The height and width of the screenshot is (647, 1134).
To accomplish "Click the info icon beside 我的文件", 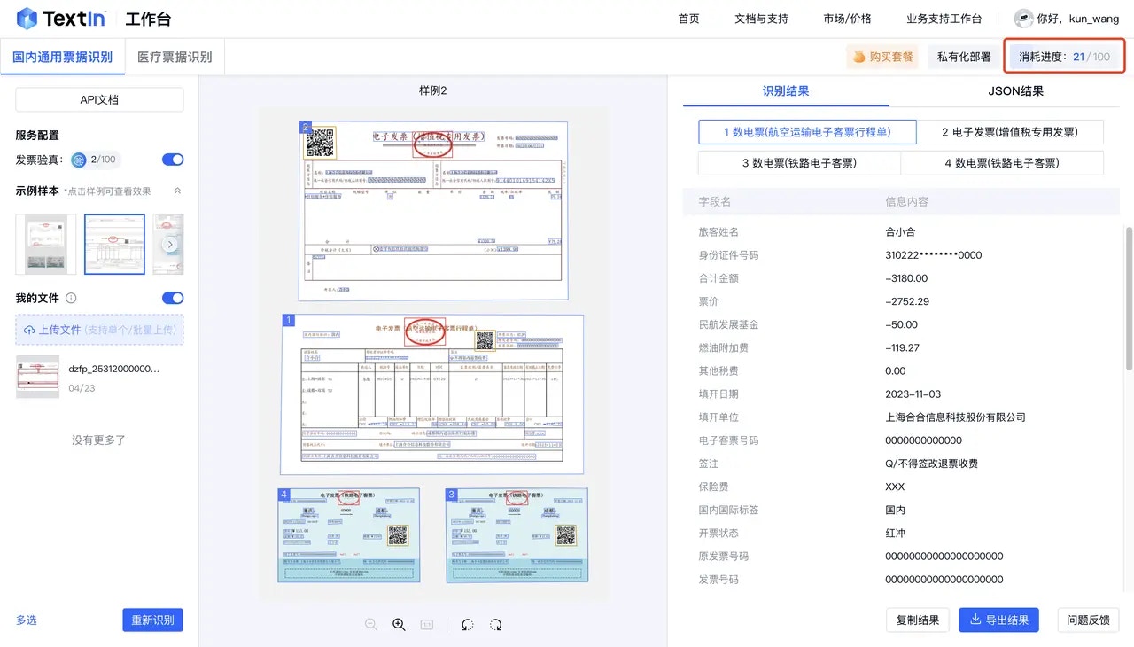I will coord(71,299).
